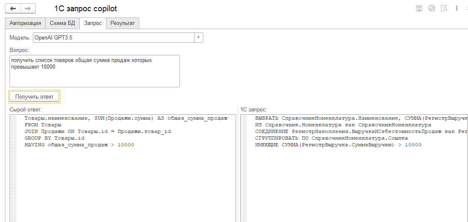468x222 pixels.
Task: Click the HAVING общая_сумма_продаж > 10000 line
Action: pyautogui.click(x=79, y=145)
